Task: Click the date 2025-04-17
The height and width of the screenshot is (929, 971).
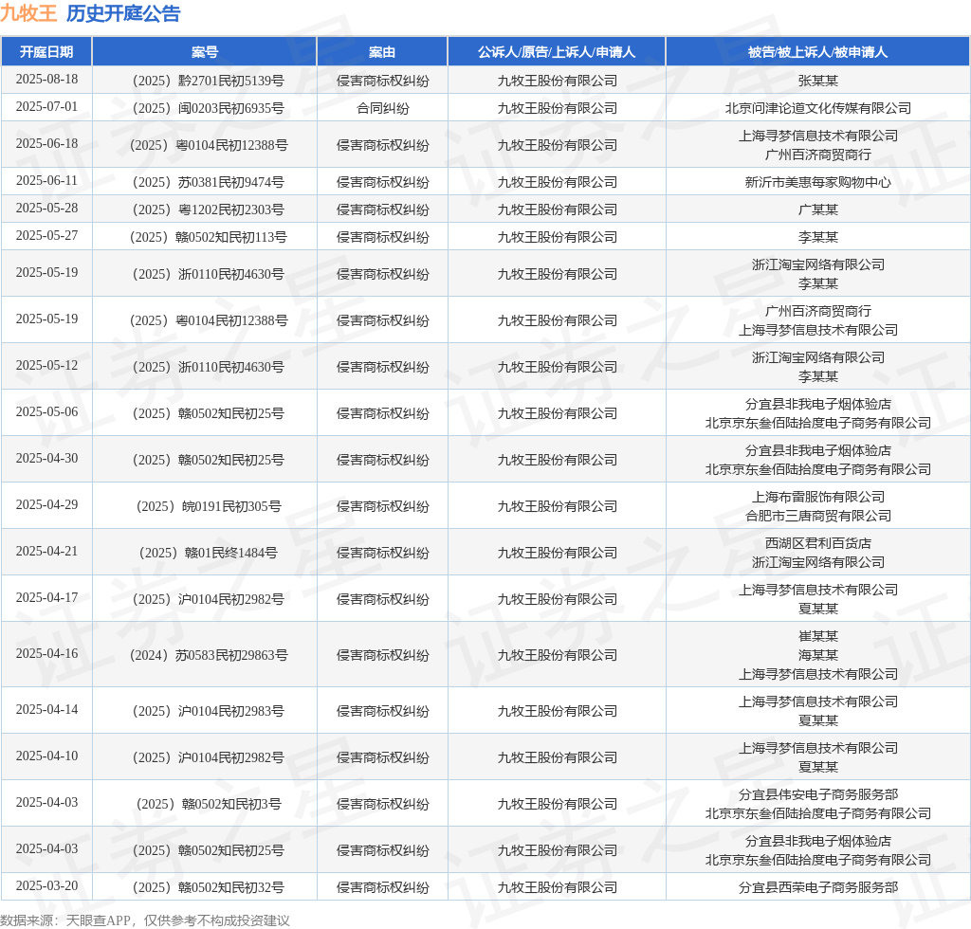Action: (47, 598)
